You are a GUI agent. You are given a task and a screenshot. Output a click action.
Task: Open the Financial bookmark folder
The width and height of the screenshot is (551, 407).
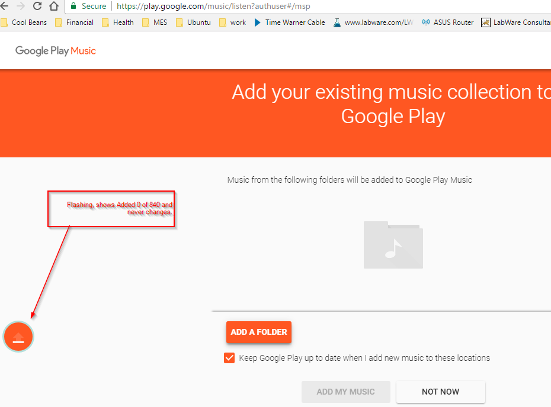click(x=75, y=22)
